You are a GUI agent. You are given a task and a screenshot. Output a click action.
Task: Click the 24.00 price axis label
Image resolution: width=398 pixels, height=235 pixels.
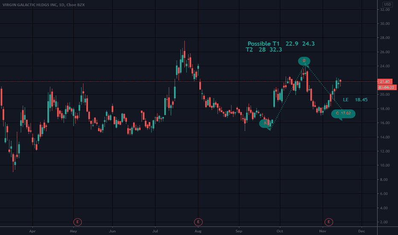385,66
